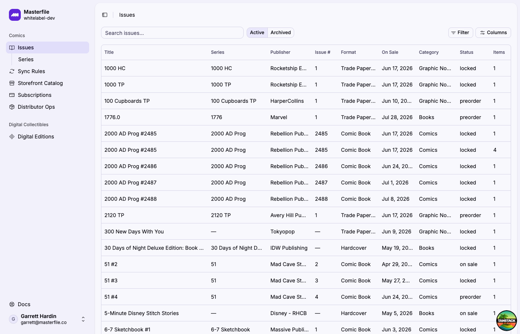Open 2000 AD Prog #2487 row

306,183
